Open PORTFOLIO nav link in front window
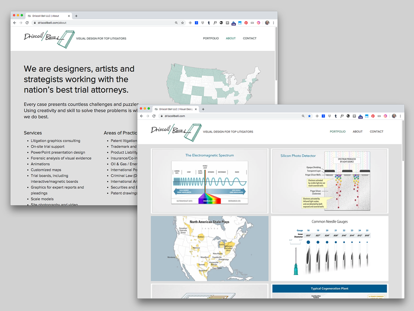 point(337,131)
